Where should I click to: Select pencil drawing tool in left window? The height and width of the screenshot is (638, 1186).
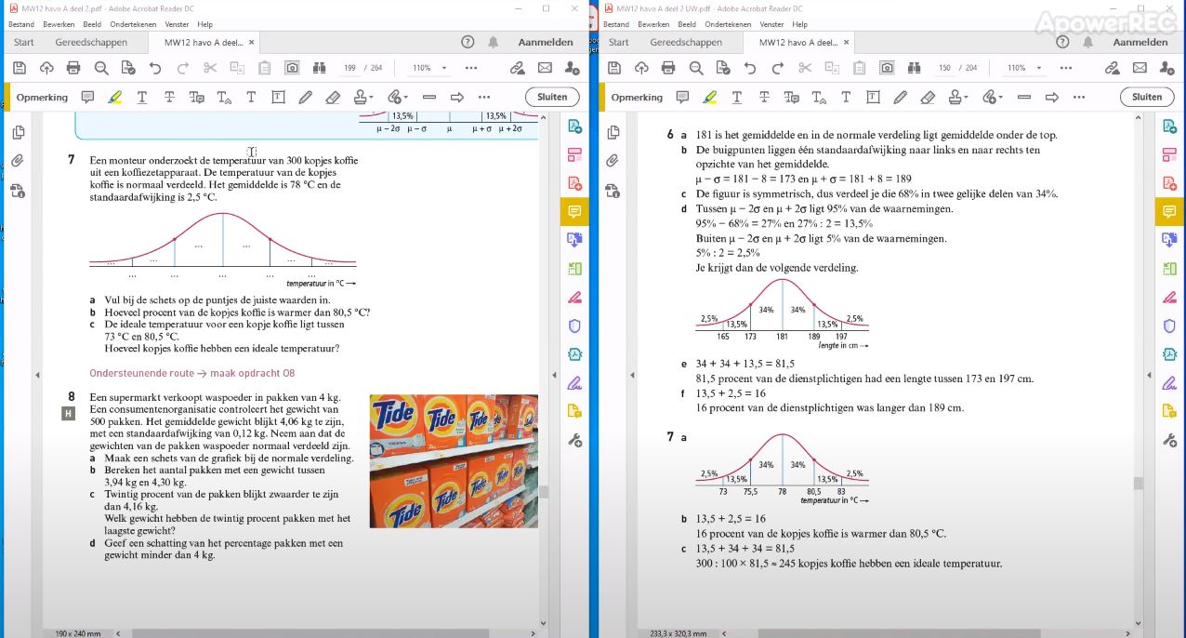click(305, 97)
